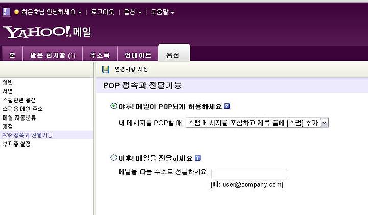The image size is (368, 215).
Task: Select the allow POP access radio button
Action: [113, 106]
